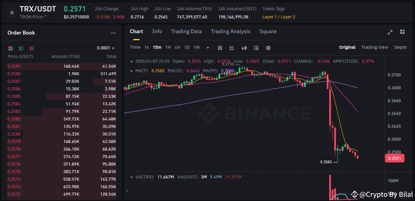The width and height of the screenshot is (415, 201).
Task: Select the sell-only order book view
Action: (32, 48)
